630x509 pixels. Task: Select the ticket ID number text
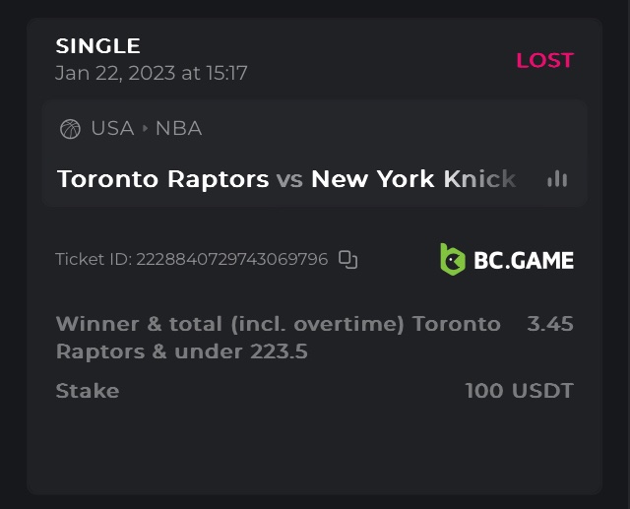(231, 260)
